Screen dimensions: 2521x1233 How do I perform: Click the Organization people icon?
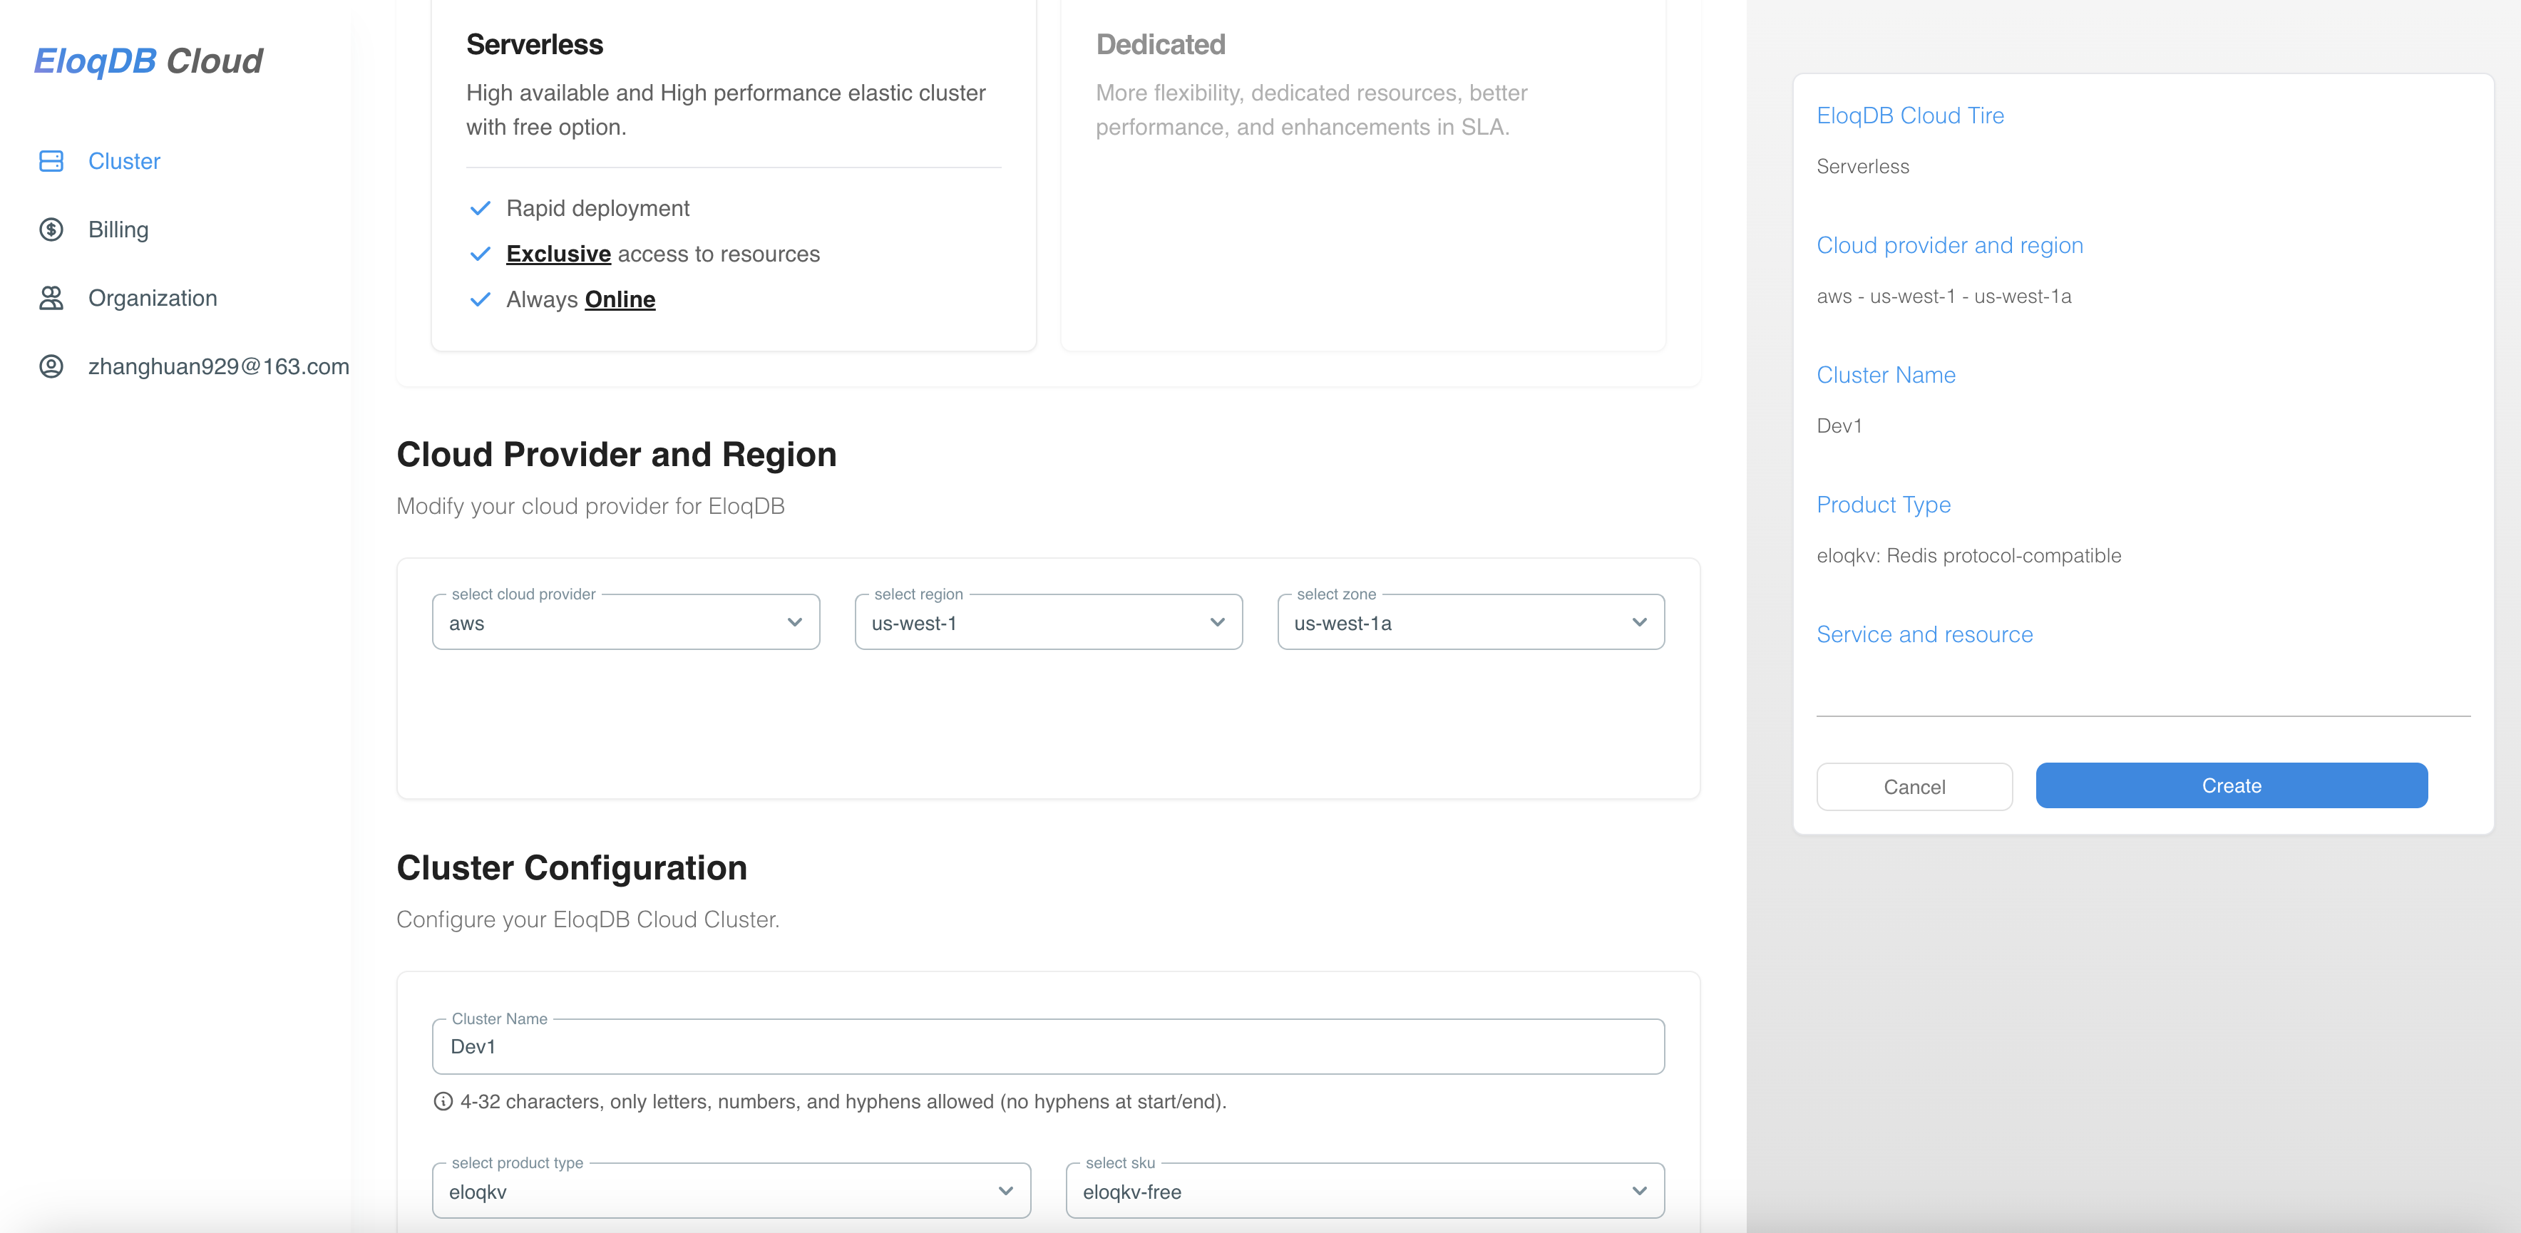51,297
